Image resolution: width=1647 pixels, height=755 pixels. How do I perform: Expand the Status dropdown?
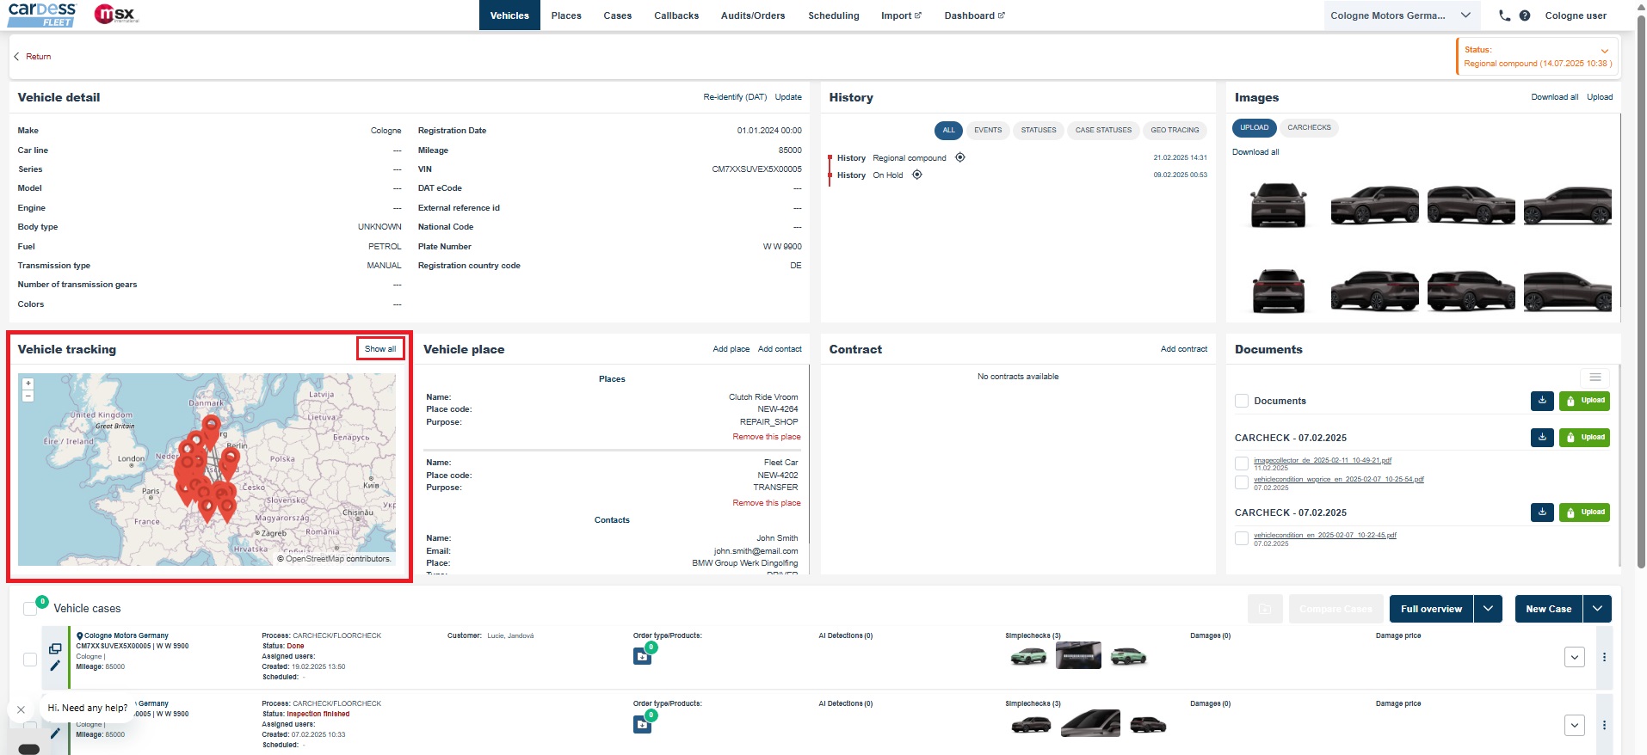coord(1604,51)
